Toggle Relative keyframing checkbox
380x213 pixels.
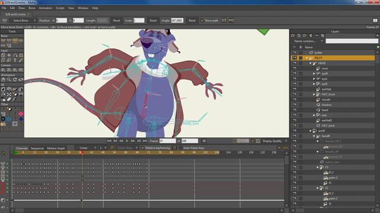tap(142, 148)
